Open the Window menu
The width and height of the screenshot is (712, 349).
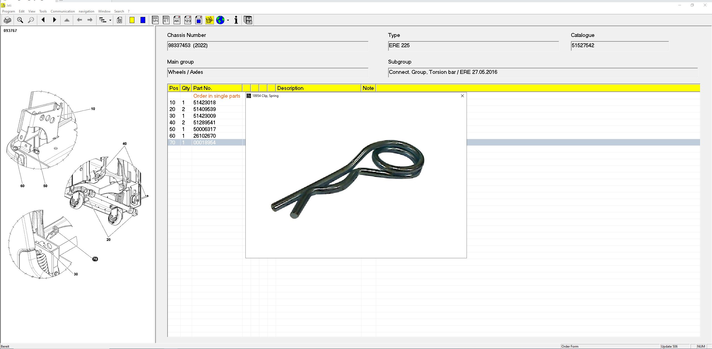click(104, 11)
